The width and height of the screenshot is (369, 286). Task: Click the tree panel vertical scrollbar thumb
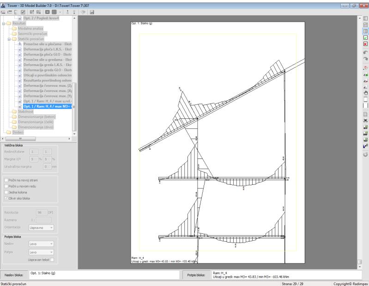coord(74,107)
